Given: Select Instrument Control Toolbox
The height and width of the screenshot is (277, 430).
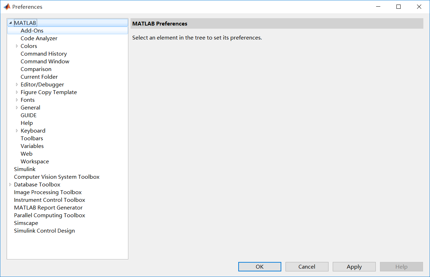Looking at the screenshot, I should 49,200.
